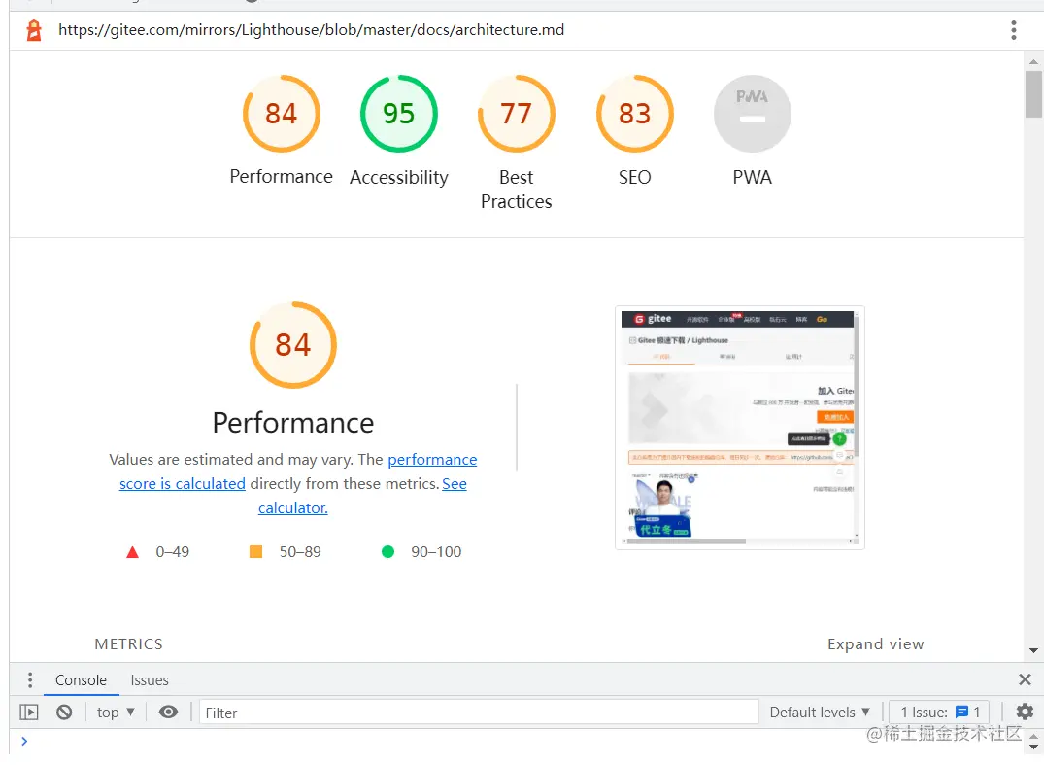Jump to the PWA gauge

[x=753, y=114]
